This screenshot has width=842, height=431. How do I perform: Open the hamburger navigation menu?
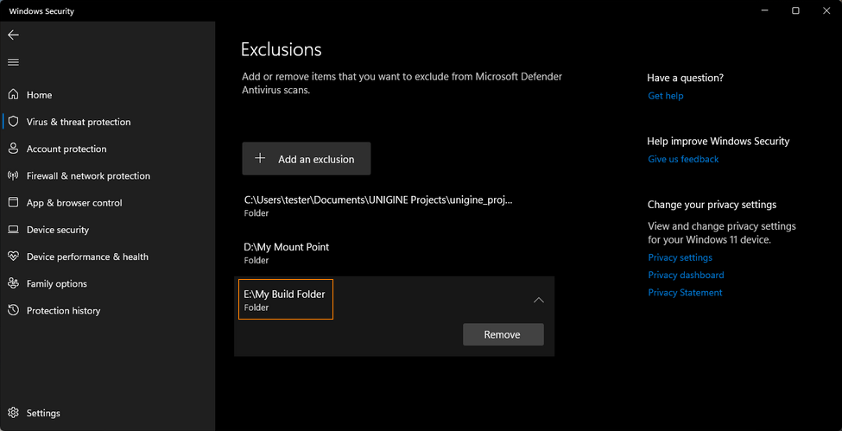coord(14,62)
